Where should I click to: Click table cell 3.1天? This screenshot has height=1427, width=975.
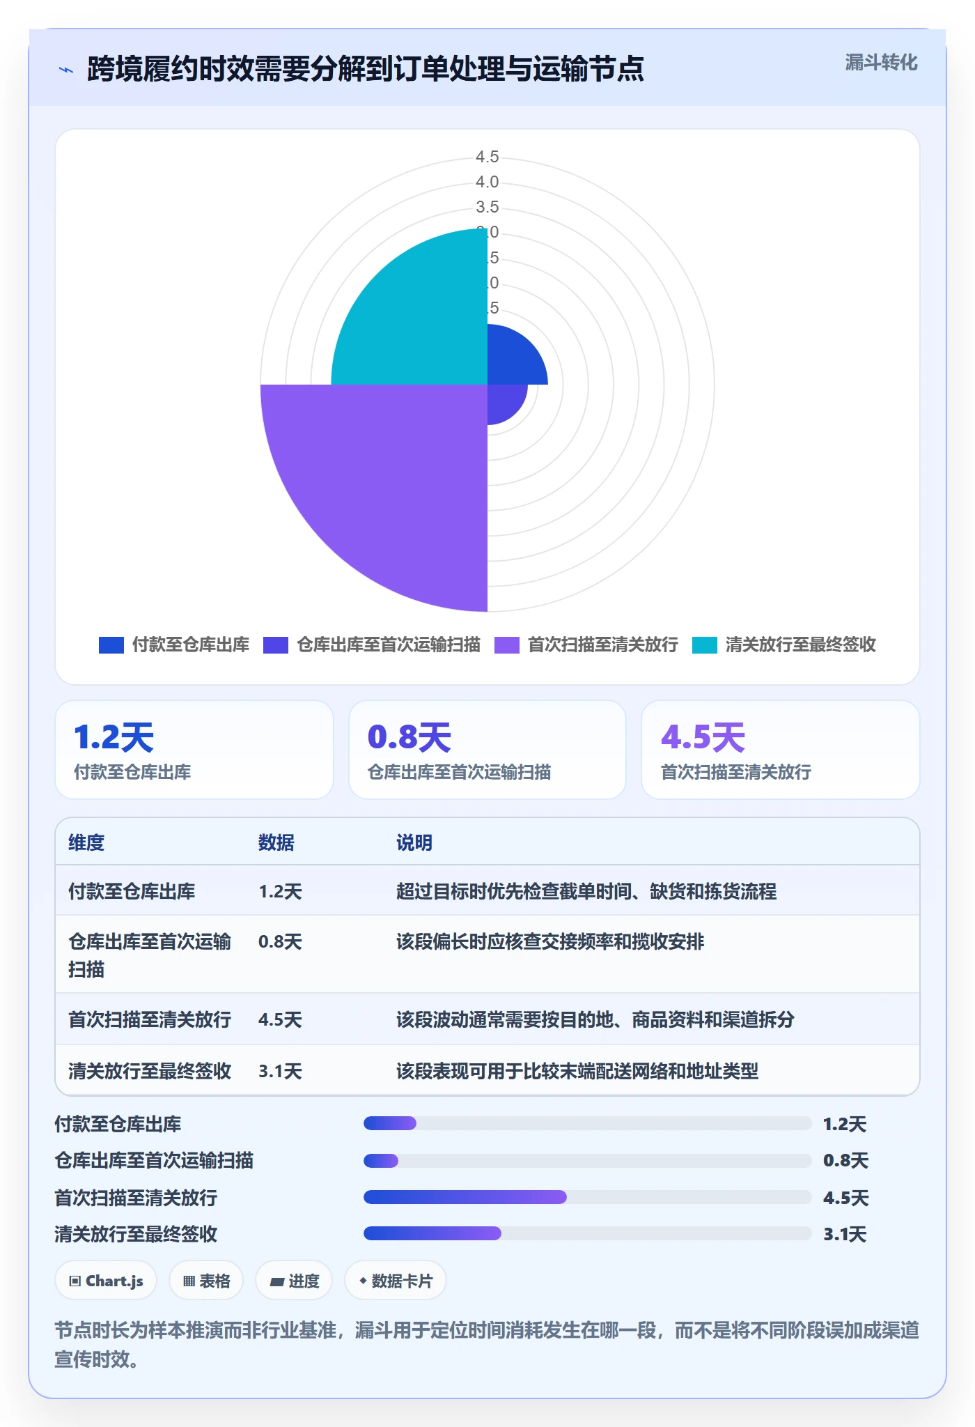pos(280,1071)
